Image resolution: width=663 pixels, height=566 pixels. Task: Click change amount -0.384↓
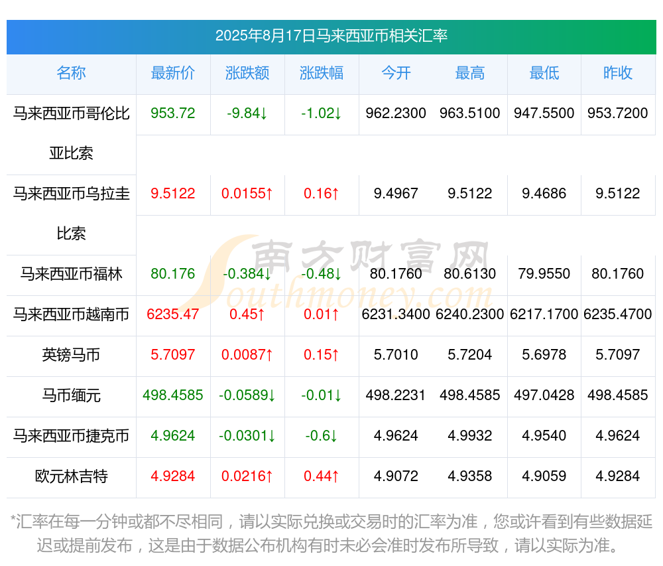pyautogui.click(x=247, y=274)
